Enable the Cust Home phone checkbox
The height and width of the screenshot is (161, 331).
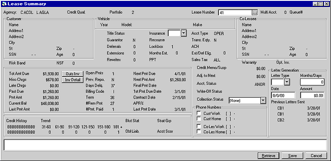click(199, 119)
